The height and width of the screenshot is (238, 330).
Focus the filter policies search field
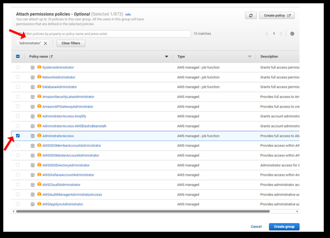pos(105,34)
